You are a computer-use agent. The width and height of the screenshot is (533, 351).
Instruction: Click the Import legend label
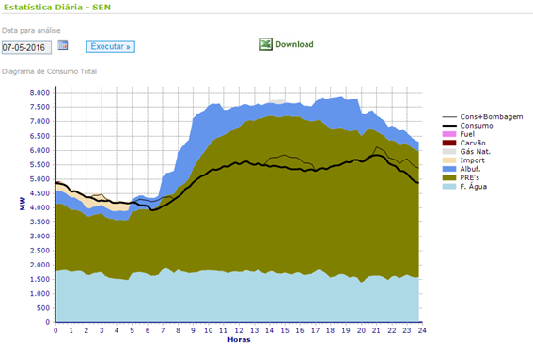472,160
